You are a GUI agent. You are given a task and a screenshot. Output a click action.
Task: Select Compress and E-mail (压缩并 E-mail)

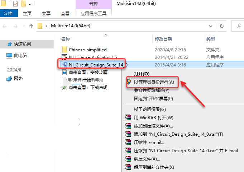coord(149,142)
